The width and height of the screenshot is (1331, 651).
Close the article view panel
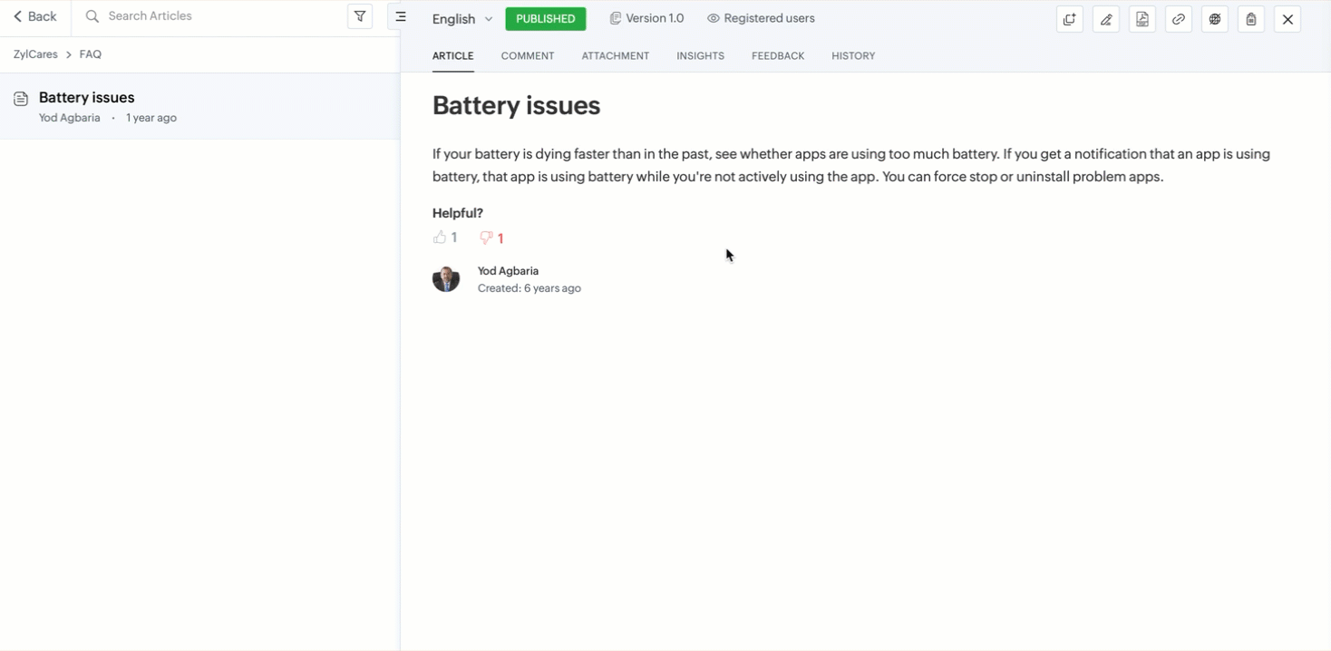[x=1287, y=19]
